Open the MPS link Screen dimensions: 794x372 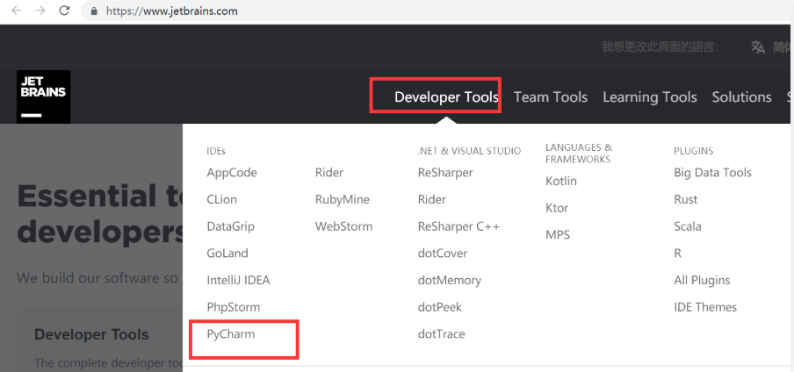tap(558, 235)
